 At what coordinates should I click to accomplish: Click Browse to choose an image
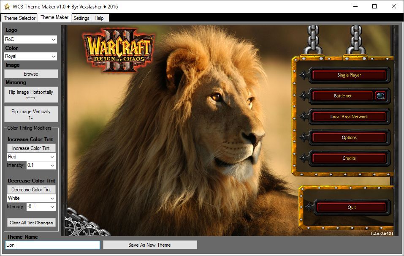coord(31,74)
